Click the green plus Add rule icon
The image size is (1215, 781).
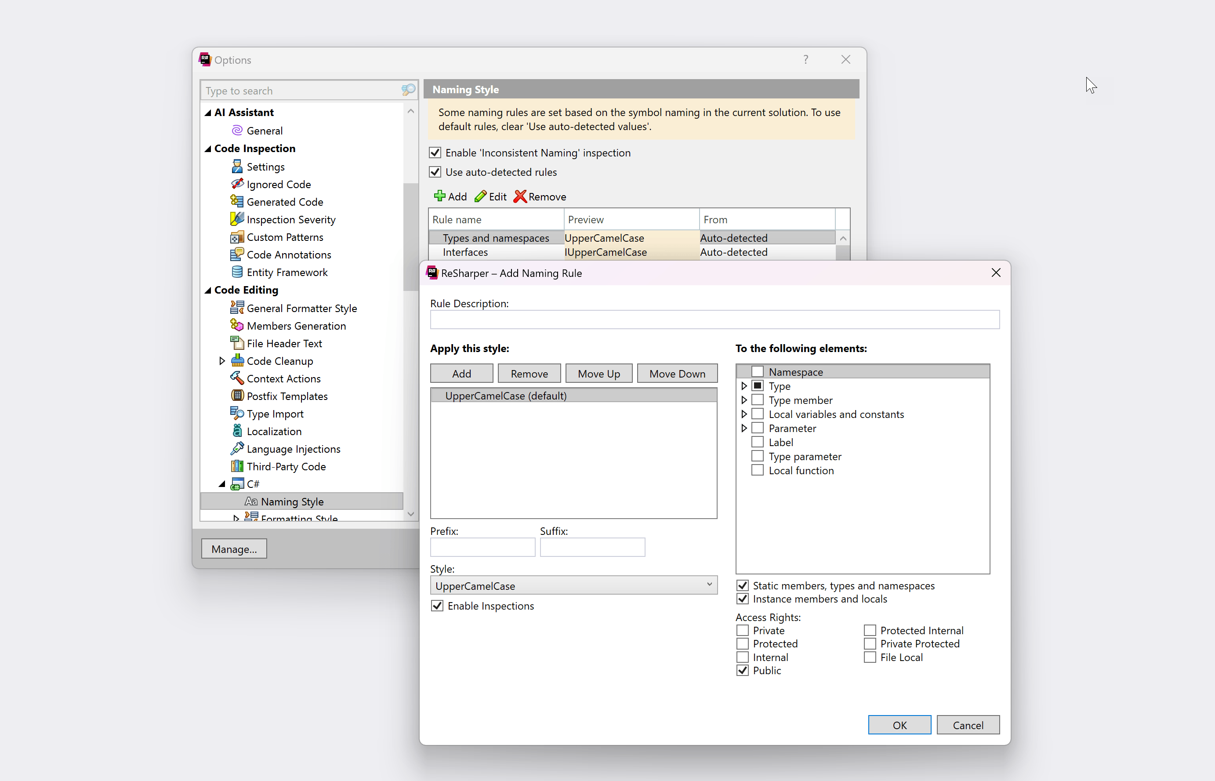pos(439,196)
